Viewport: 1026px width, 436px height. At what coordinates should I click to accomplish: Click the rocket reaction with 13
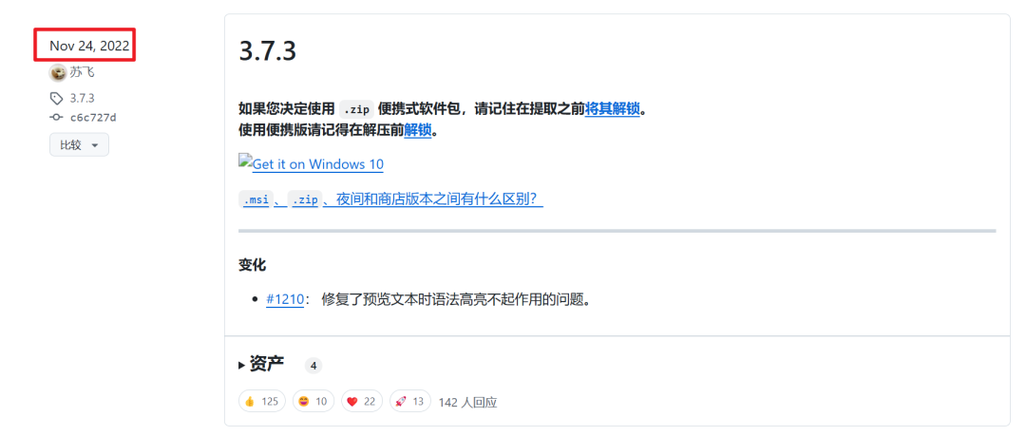[410, 401]
